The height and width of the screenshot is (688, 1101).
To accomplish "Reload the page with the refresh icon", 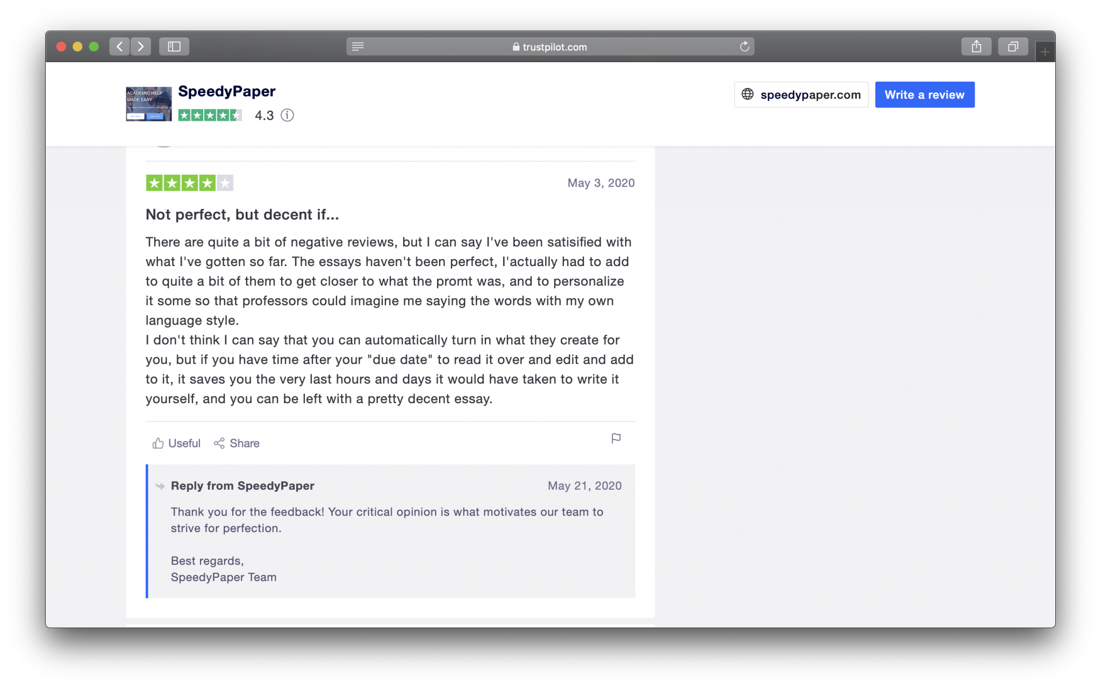I will 744,47.
